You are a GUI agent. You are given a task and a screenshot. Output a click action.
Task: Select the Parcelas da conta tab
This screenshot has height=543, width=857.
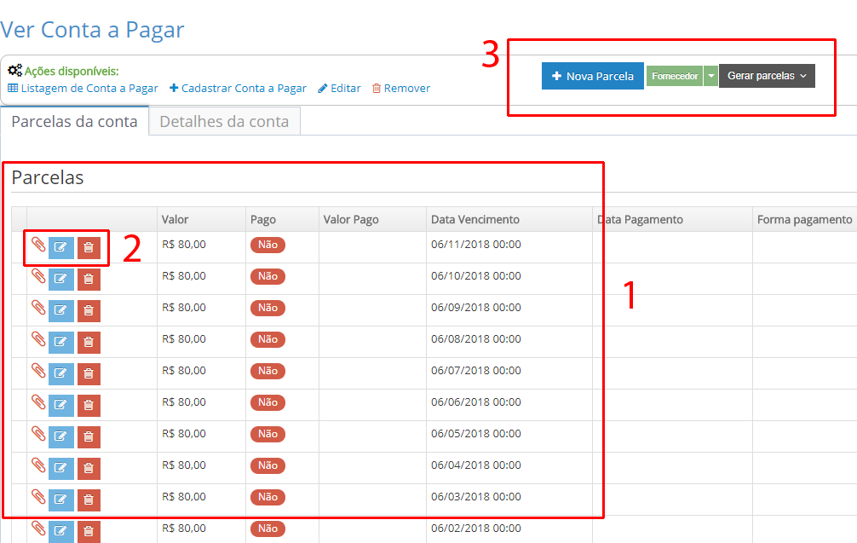pos(74,121)
